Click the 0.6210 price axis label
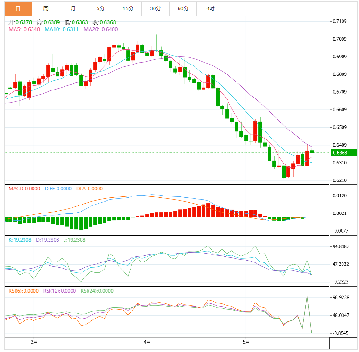 pos(340,180)
